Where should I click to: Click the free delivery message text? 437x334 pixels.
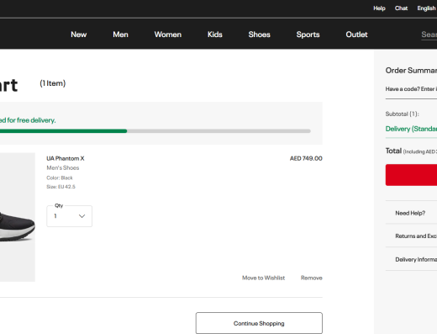(x=28, y=120)
